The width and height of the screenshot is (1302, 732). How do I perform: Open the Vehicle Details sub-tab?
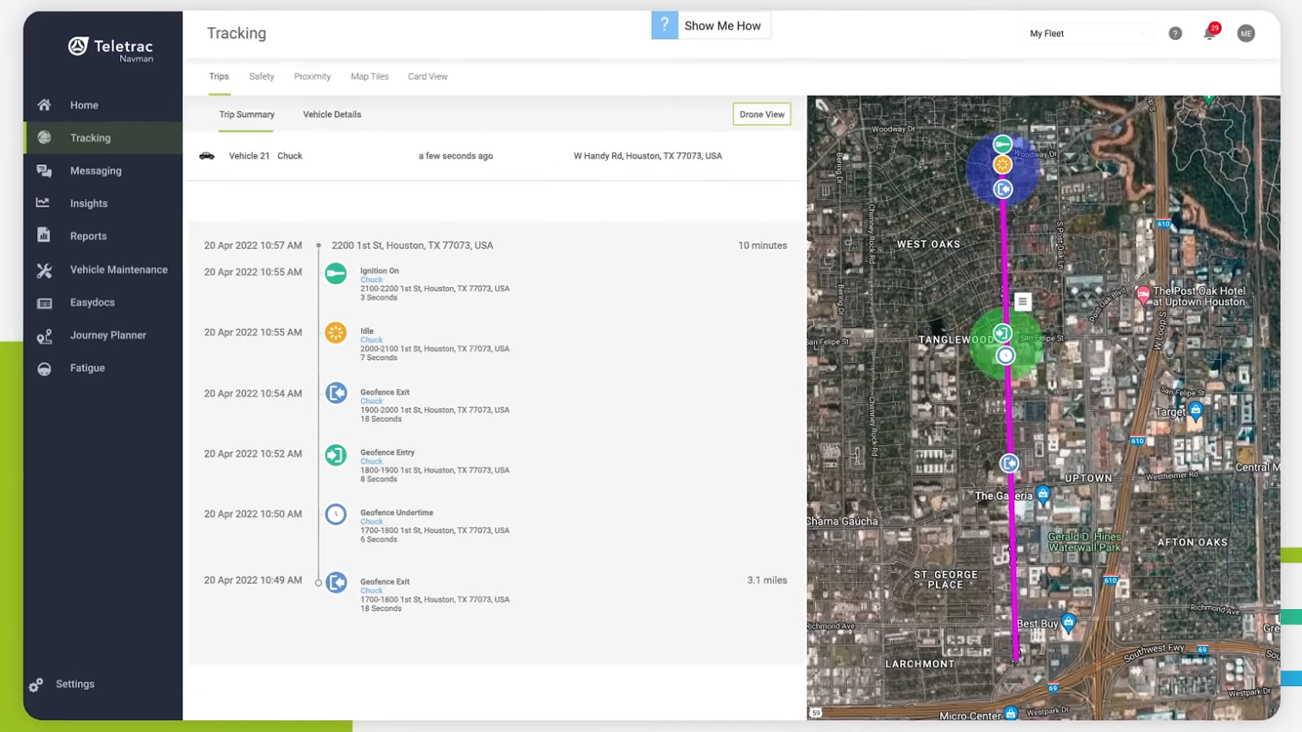tap(331, 114)
